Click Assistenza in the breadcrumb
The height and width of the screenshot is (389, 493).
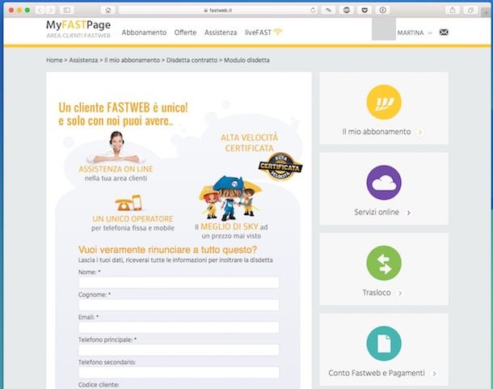[83, 60]
